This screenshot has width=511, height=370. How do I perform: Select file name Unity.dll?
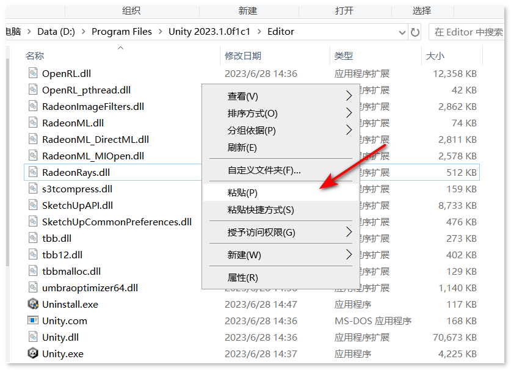(60, 337)
